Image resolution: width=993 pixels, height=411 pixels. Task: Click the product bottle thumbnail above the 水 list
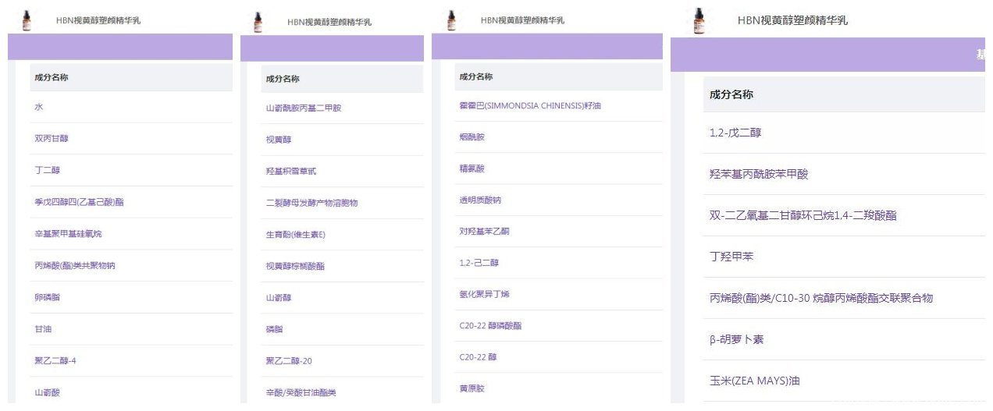tap(28, 20)
